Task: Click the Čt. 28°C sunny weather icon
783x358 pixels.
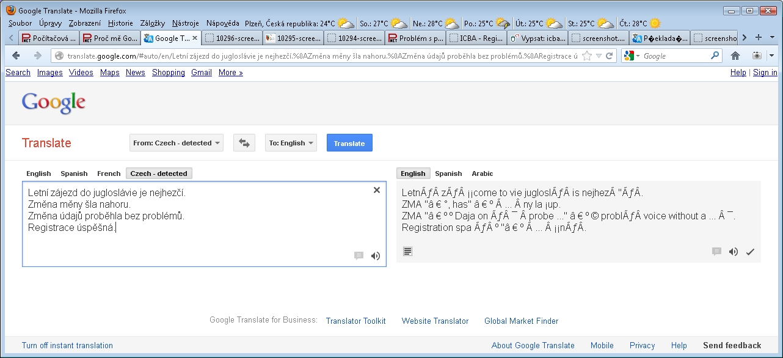Action: coord(655,23)
